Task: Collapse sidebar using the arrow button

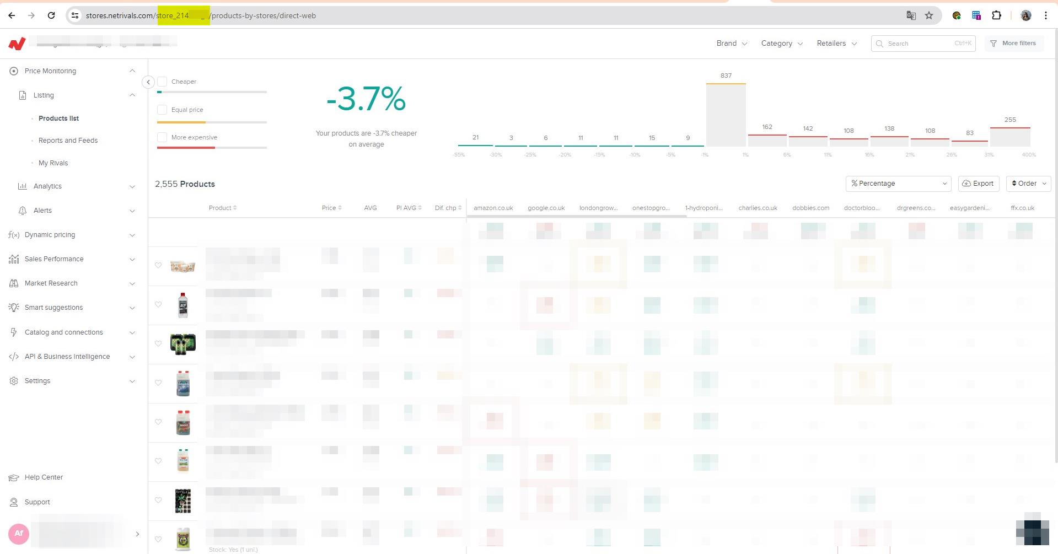Action: point(148,82)
